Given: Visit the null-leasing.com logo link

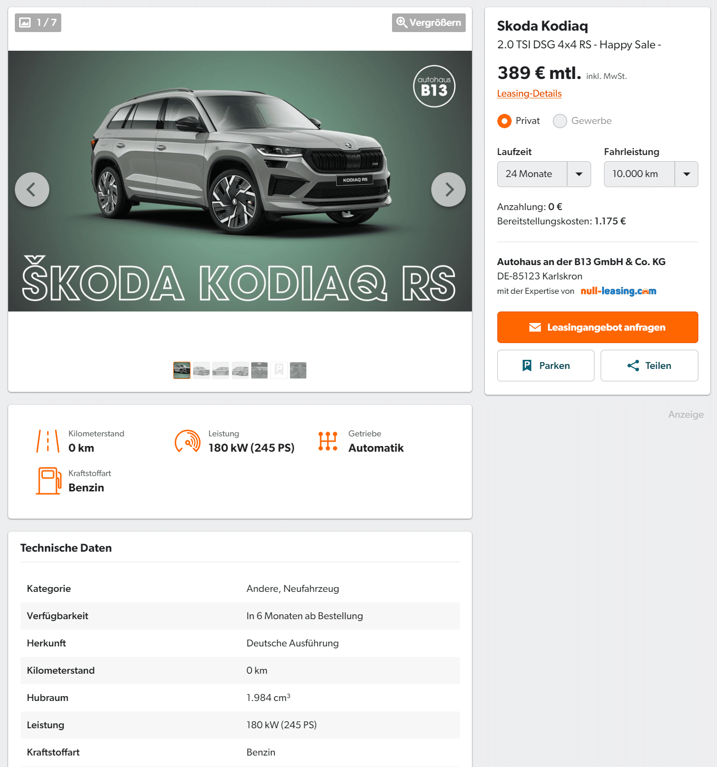Looking at the screenshot, I should click(618, 291).
